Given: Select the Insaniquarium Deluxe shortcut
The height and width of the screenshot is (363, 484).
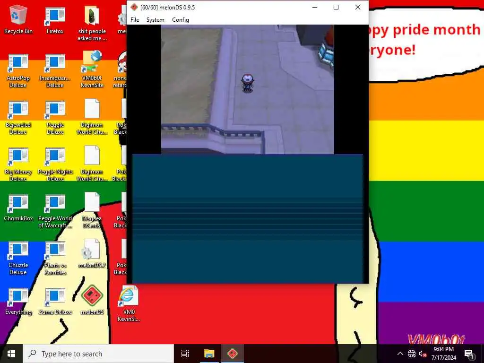Looking at the screenshot, I should (x=55, y=71).
